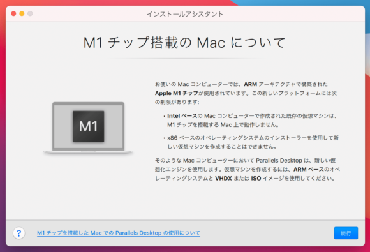
Task: Open the M1 チップを搭載した Mac link
Action: click(119, 233)
